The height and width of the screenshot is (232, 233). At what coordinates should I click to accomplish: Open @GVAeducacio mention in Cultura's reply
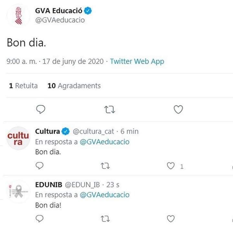[105, 142]
